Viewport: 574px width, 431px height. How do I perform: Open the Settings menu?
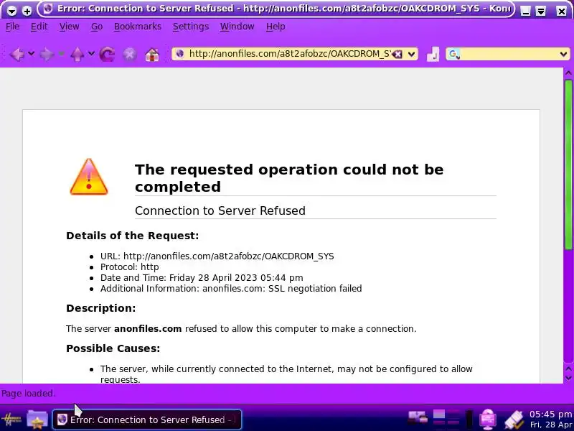tap(191, 27)
